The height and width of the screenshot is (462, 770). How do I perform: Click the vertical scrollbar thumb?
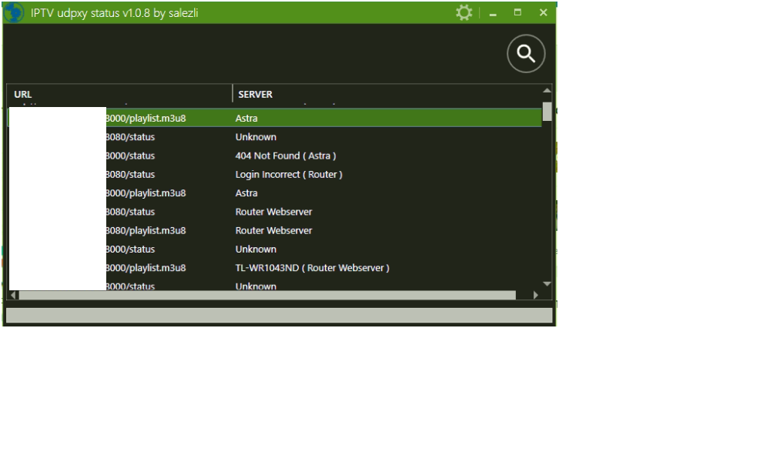coord(547,112)
